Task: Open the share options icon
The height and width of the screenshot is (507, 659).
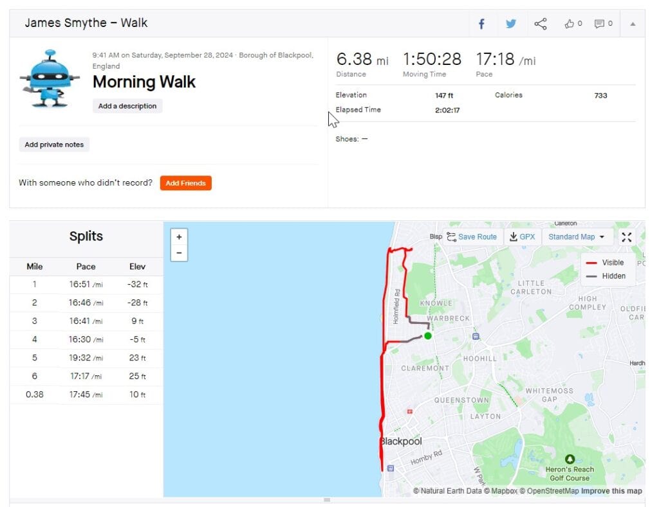Action: (x=541, y=24)
